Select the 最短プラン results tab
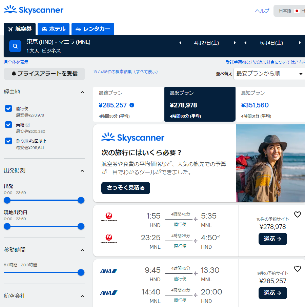This screenshot has width=305, height=307. pos(271,104)
